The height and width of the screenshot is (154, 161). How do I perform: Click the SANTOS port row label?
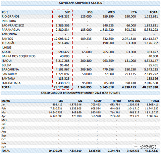click(7, 39)
